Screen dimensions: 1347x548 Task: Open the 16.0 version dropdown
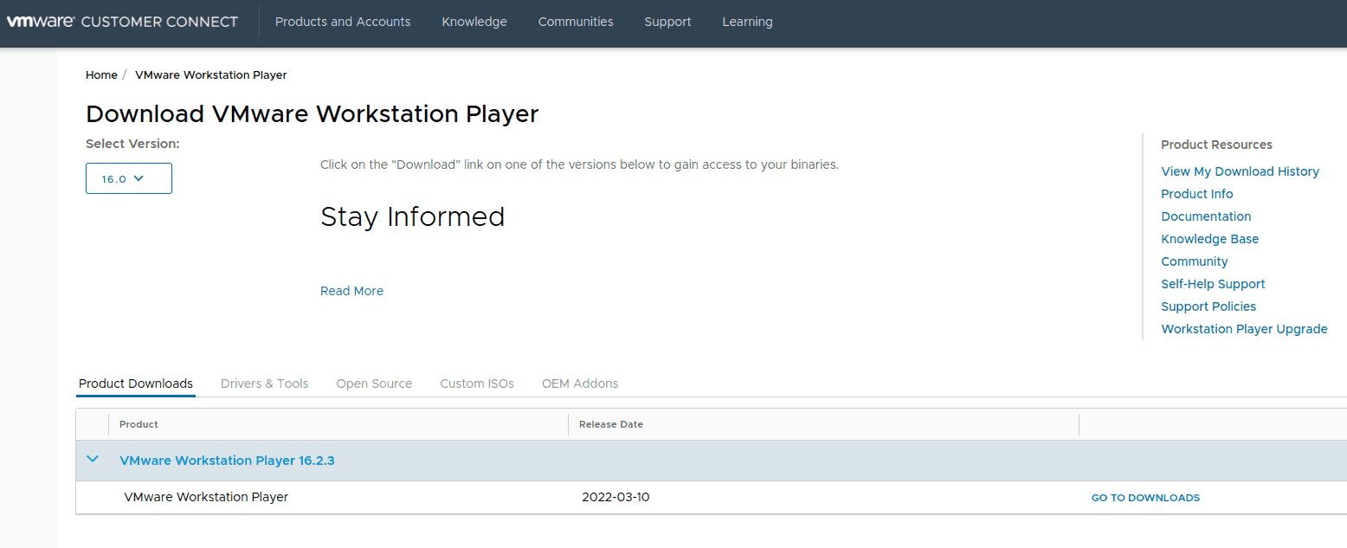pos(129,178)
